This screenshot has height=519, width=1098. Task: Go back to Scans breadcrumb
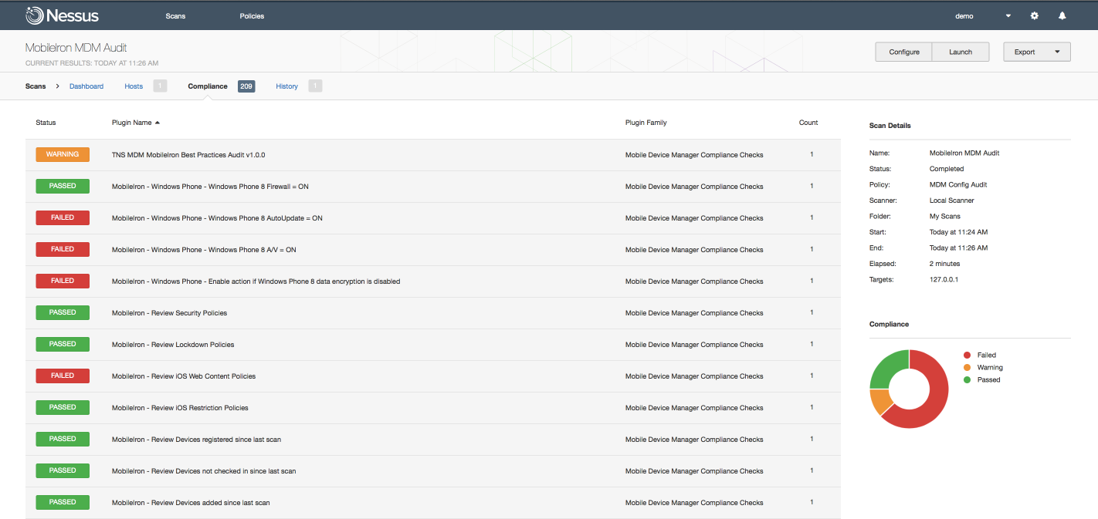point(36,86)
